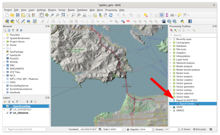
Task: Expand XYZ Tiles in the Browser
Action: [x=4, y=72]
